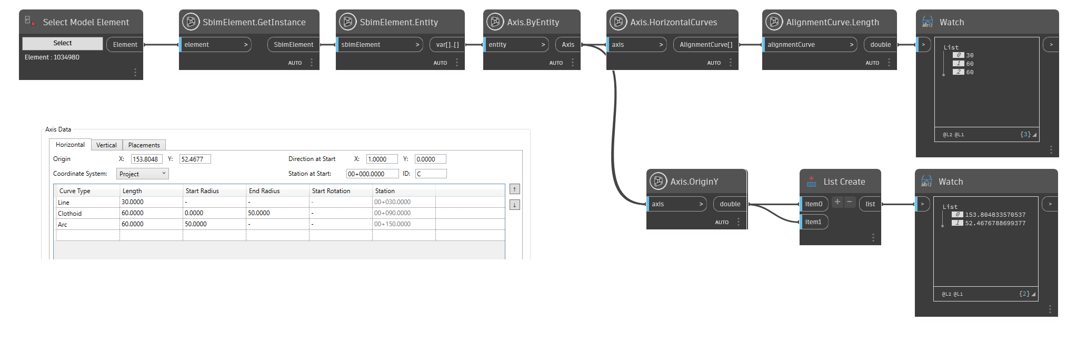Image resolution: width=1077 pixels, height=342 pixels.
Task: Click the SbimElement.Entity node icon
Action: tap(347, 22)
